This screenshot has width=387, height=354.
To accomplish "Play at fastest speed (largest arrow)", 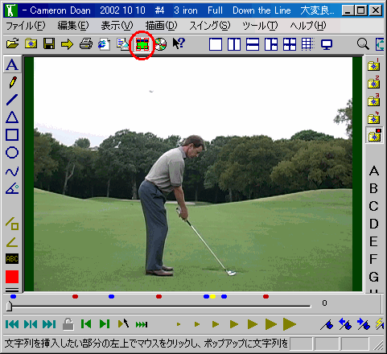I will (x=290, y=324).
